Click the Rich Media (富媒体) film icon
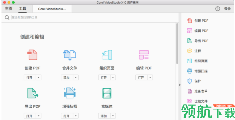Viewport: 235px width, 120px height. pyautogui.click(x=107, y=93)
